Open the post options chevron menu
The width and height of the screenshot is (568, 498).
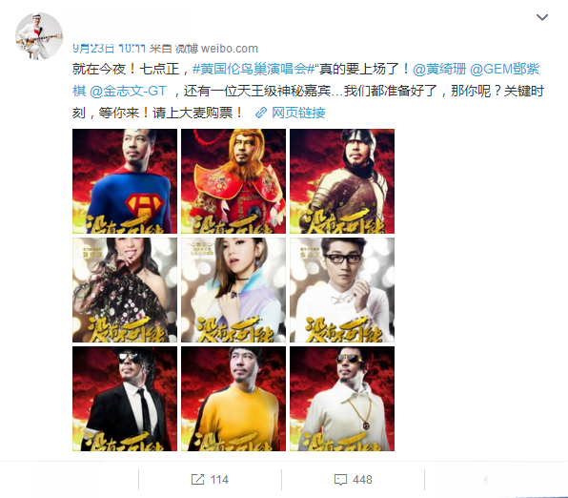[x=542, y=17]
